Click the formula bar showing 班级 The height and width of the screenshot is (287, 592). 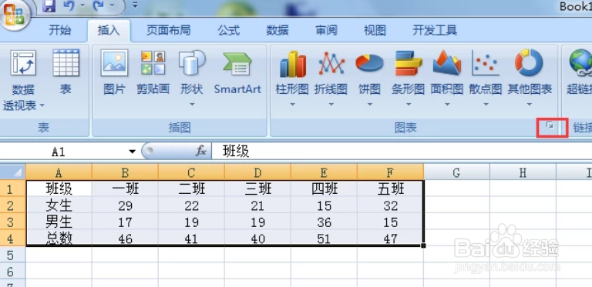402,152
